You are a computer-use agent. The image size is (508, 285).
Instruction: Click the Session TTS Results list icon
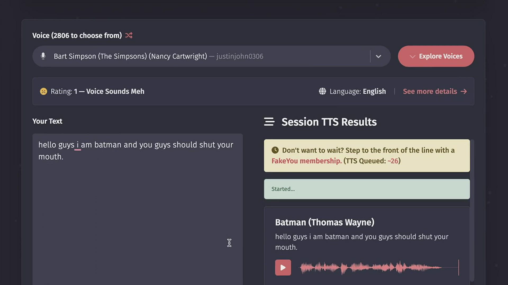point(269,122)
